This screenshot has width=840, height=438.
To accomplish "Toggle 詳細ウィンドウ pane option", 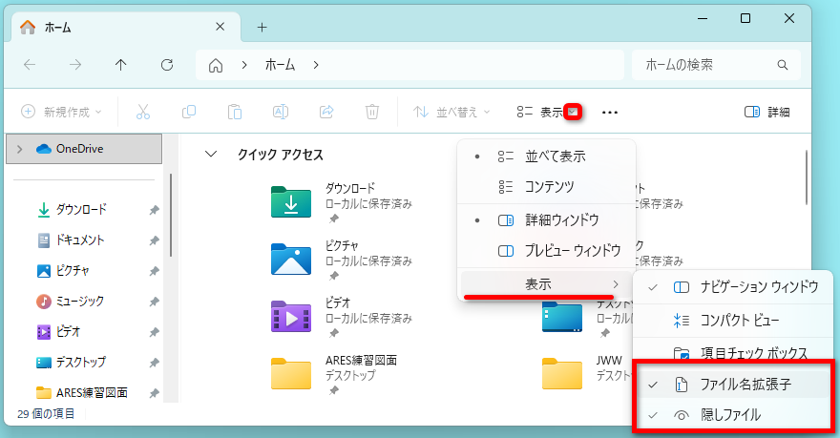I will 546,220.
